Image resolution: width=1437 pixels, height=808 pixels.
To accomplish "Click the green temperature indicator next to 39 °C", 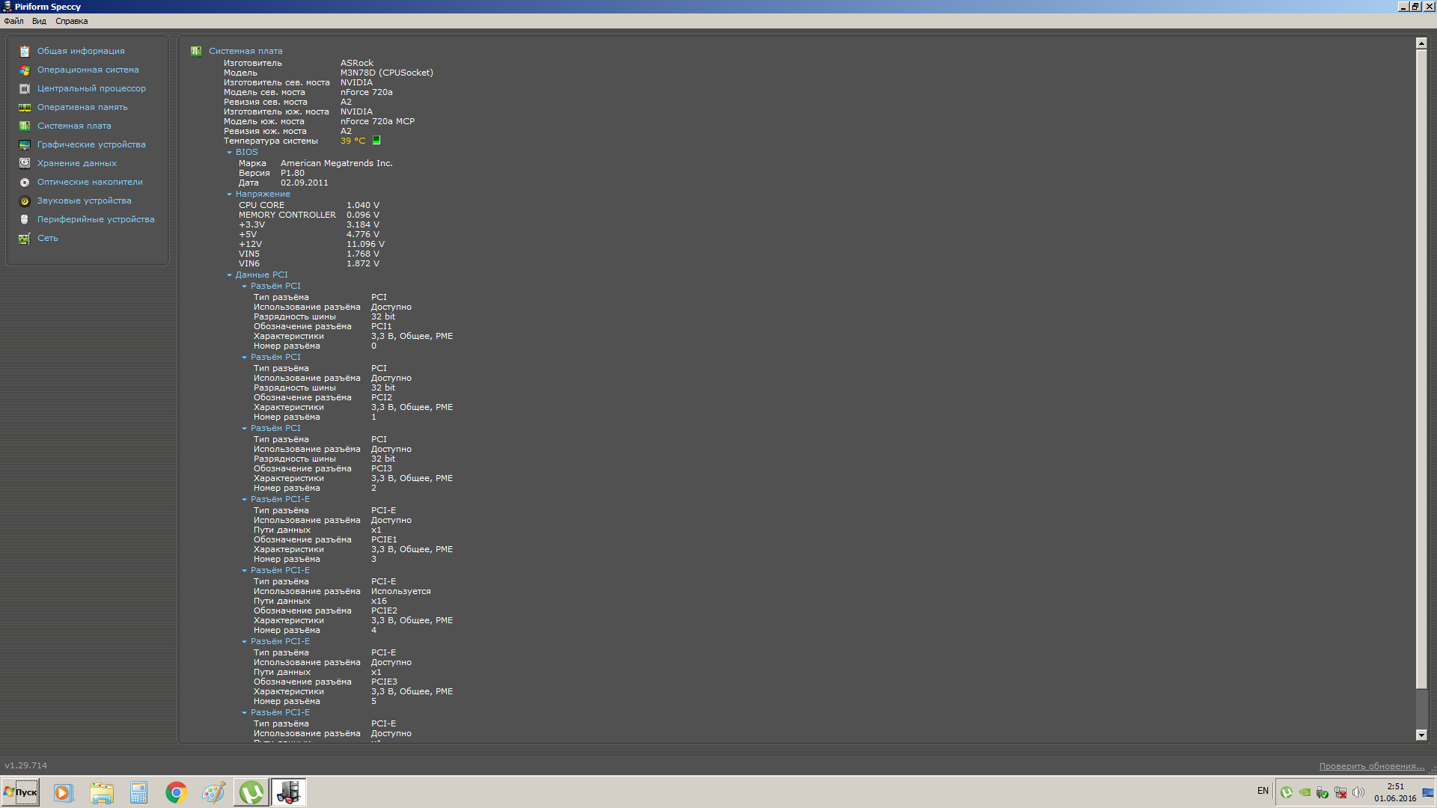I will (376, 140).
